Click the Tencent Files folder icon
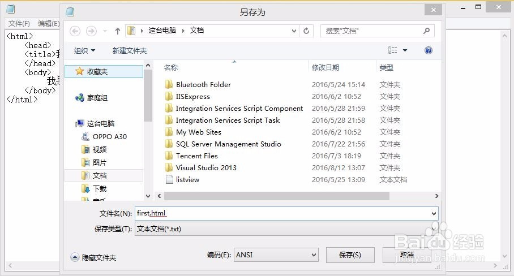This screenshot has width=514, height=276. pos(169,156)
